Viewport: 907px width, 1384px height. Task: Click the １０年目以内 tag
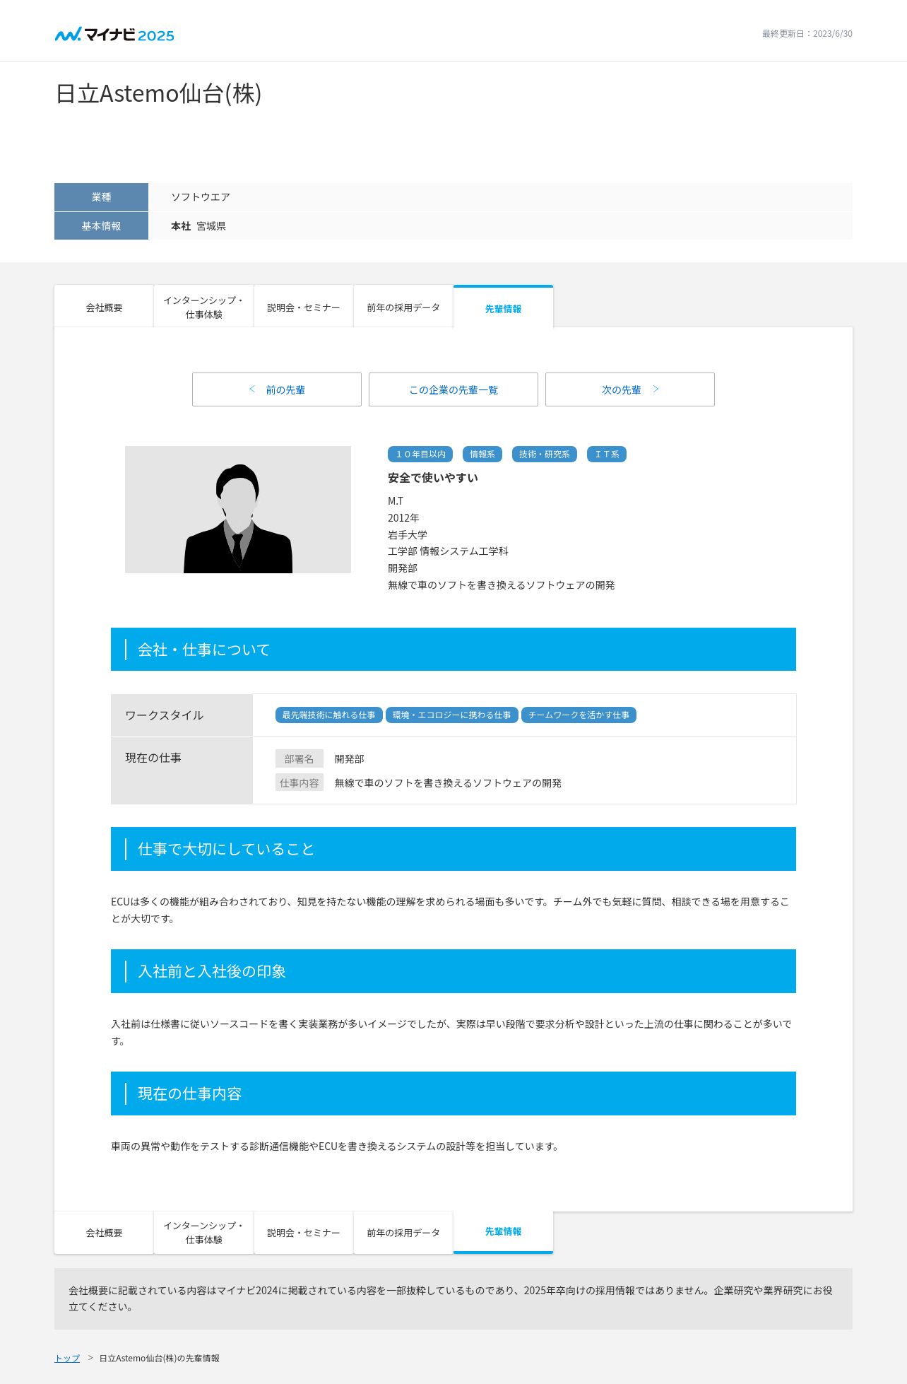pyautogui.click(x=420, y=455)
